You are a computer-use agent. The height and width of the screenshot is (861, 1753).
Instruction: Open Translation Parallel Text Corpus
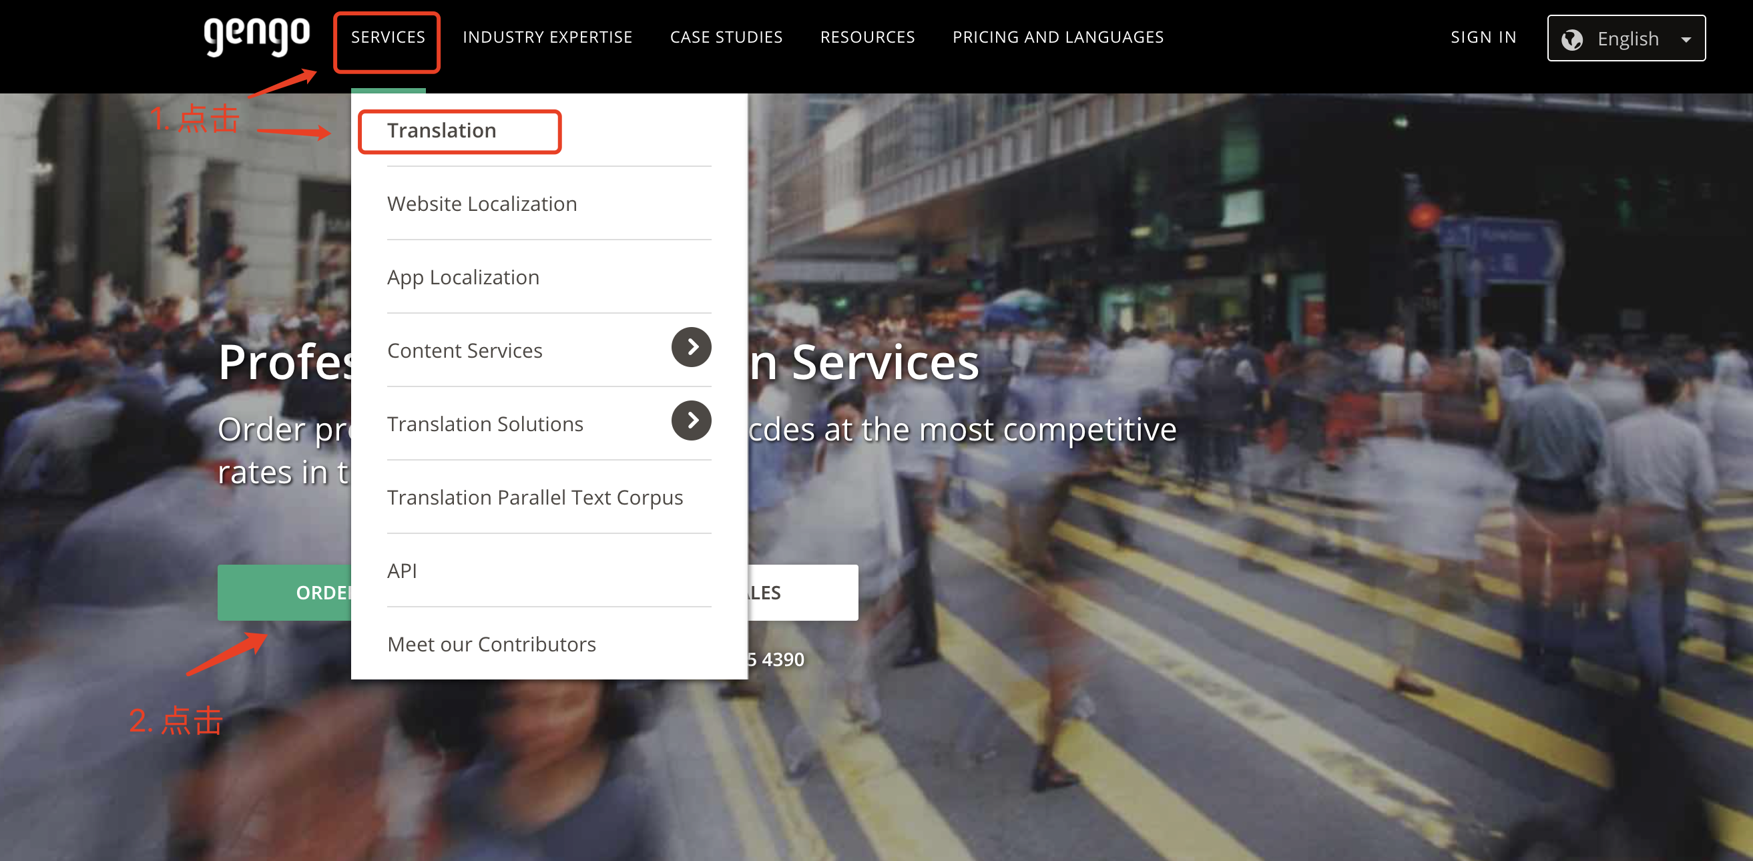click(x=535, y=497)
